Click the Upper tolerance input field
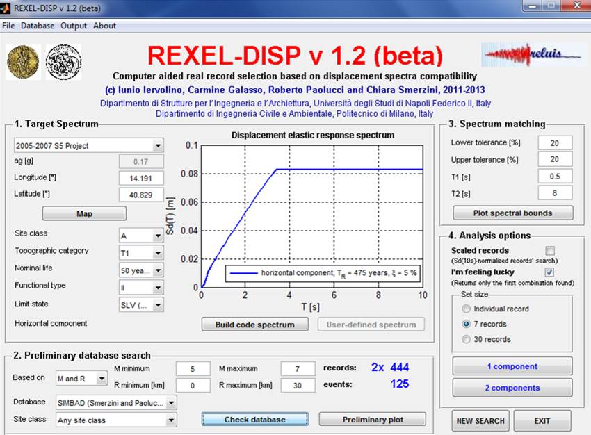 (x=555, y=159)
